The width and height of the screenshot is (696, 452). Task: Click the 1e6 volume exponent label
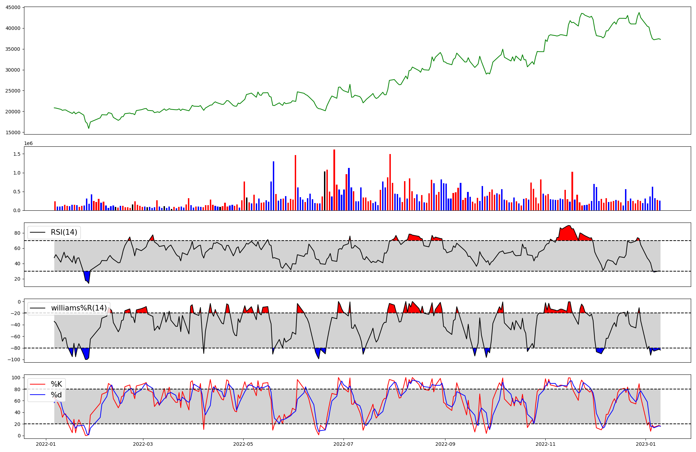[28, 143]
